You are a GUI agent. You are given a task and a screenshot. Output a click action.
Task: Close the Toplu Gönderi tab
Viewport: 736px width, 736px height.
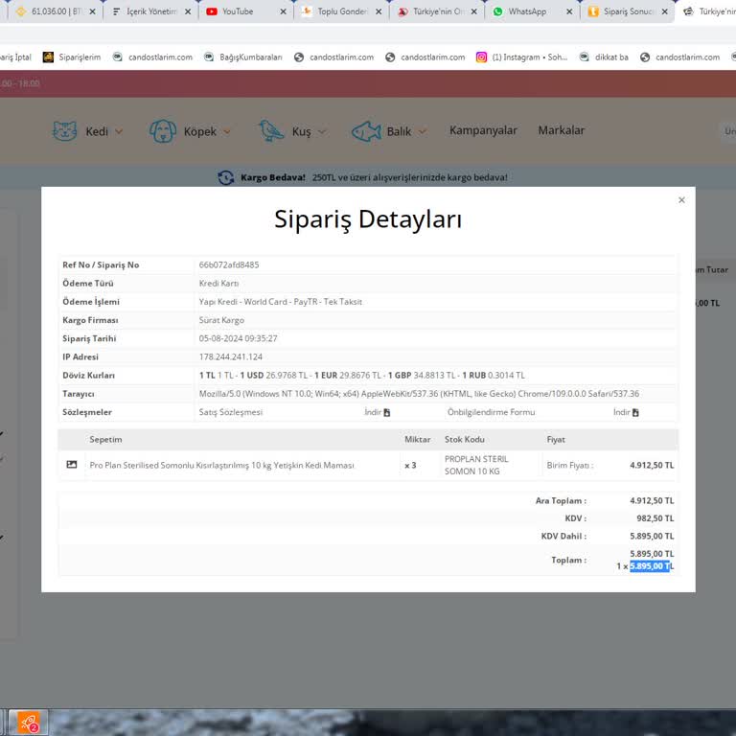[x=379, y=11]
